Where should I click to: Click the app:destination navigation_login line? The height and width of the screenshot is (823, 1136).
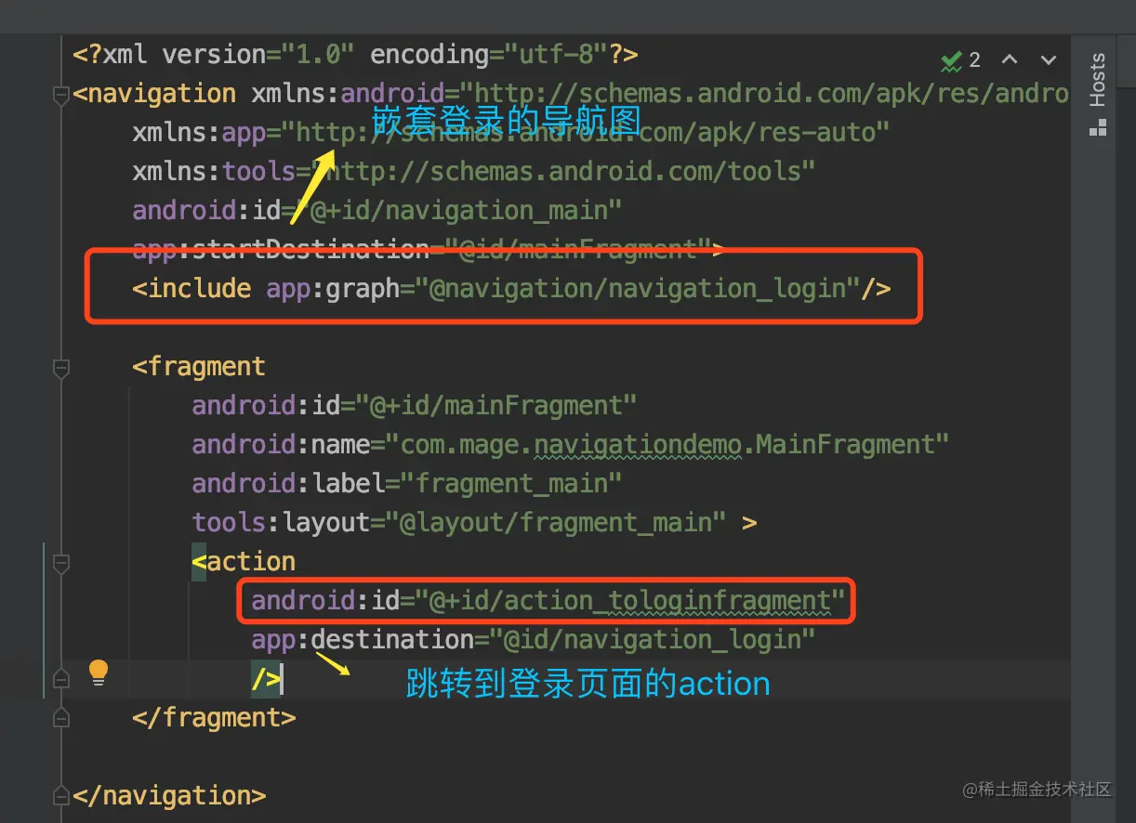point(534,640)
